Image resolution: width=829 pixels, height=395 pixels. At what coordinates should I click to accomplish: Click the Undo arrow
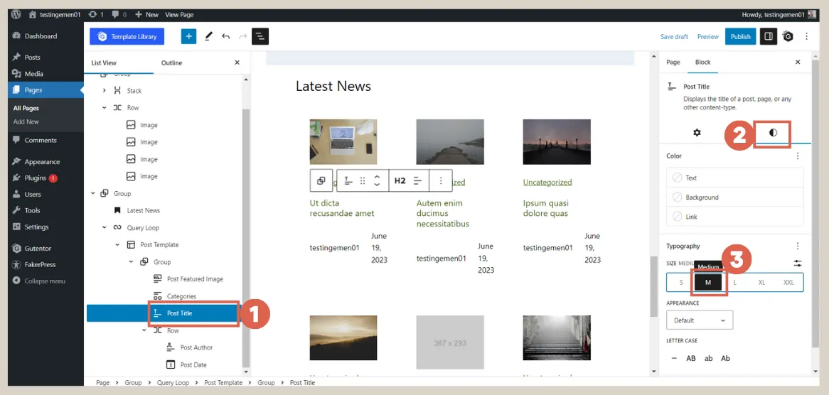click(226, 36)
